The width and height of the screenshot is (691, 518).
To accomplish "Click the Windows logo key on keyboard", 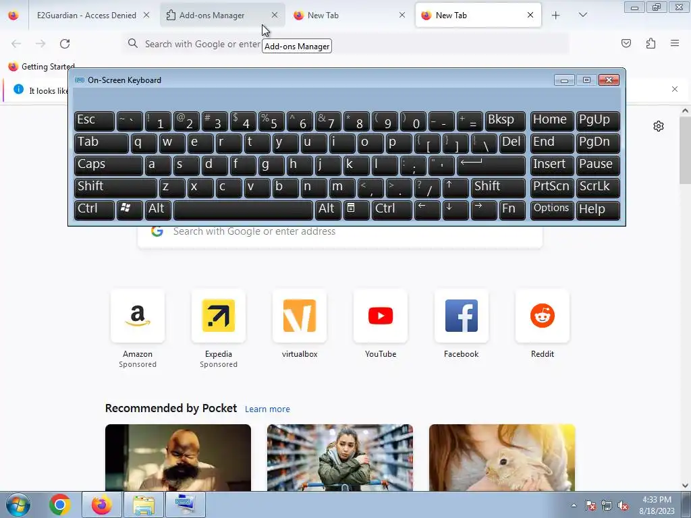I will pos(130,210).
